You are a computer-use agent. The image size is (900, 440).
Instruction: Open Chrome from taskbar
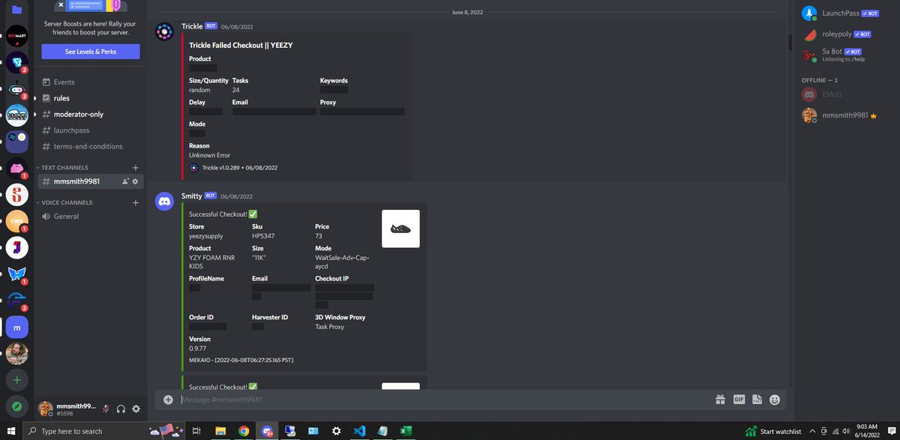pos(244,431)
